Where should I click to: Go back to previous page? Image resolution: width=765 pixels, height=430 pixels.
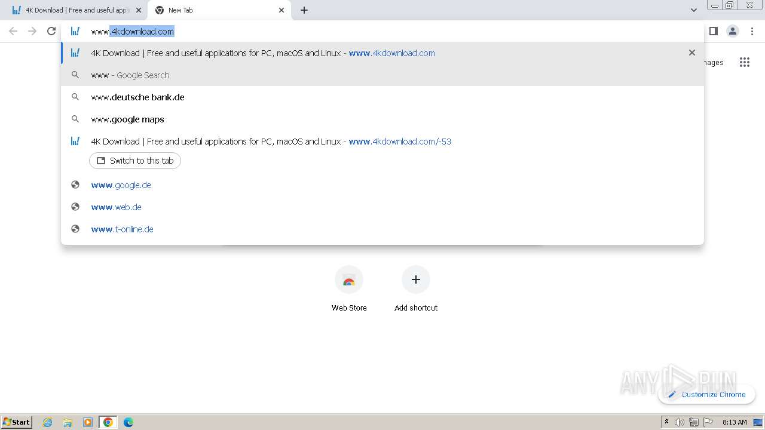[13, 31]
